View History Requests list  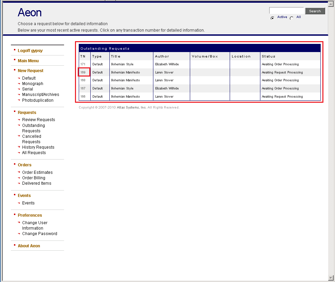(38, 147)
